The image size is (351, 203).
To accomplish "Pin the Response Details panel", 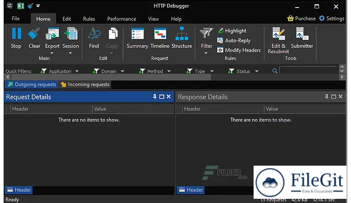I will (327, 96).
